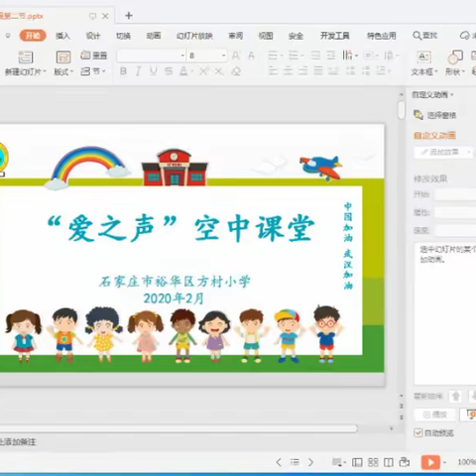The image size is (476, 476).
Task: Apply superscript formatting
Action: (203, 71)
